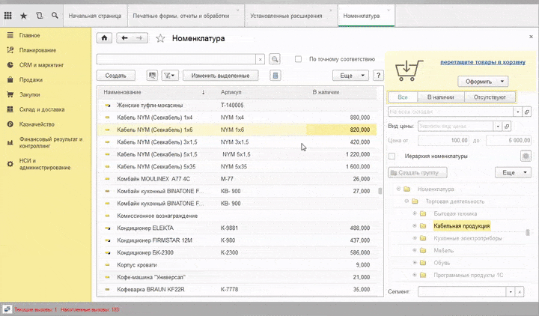Click the item list vertical scrollbar

[x=380, y=191]
